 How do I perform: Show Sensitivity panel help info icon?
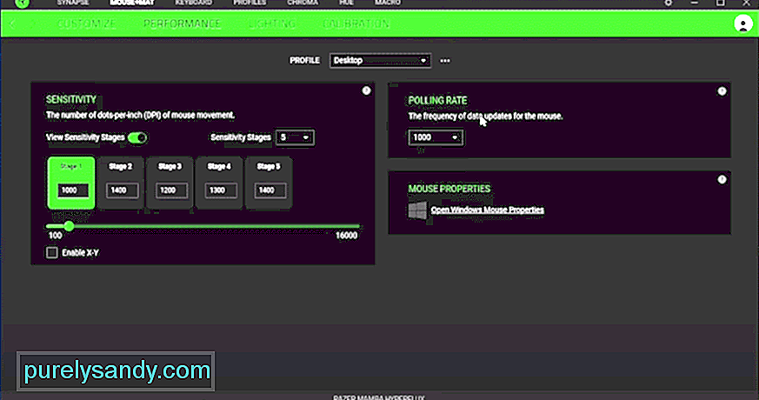click(x=366, y=90)
